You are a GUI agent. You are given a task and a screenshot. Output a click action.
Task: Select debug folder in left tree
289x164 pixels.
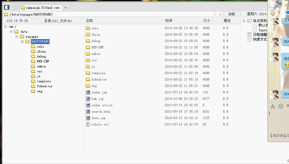41,57
